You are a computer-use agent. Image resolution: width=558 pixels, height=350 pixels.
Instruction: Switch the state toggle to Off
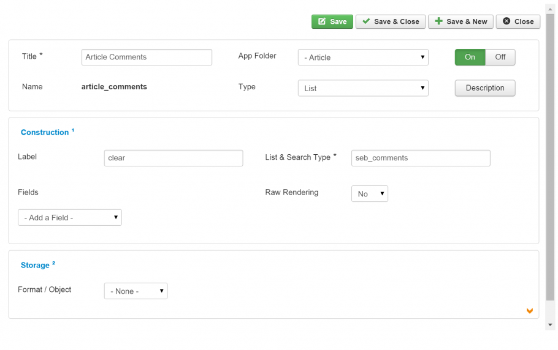click(500, 57)
